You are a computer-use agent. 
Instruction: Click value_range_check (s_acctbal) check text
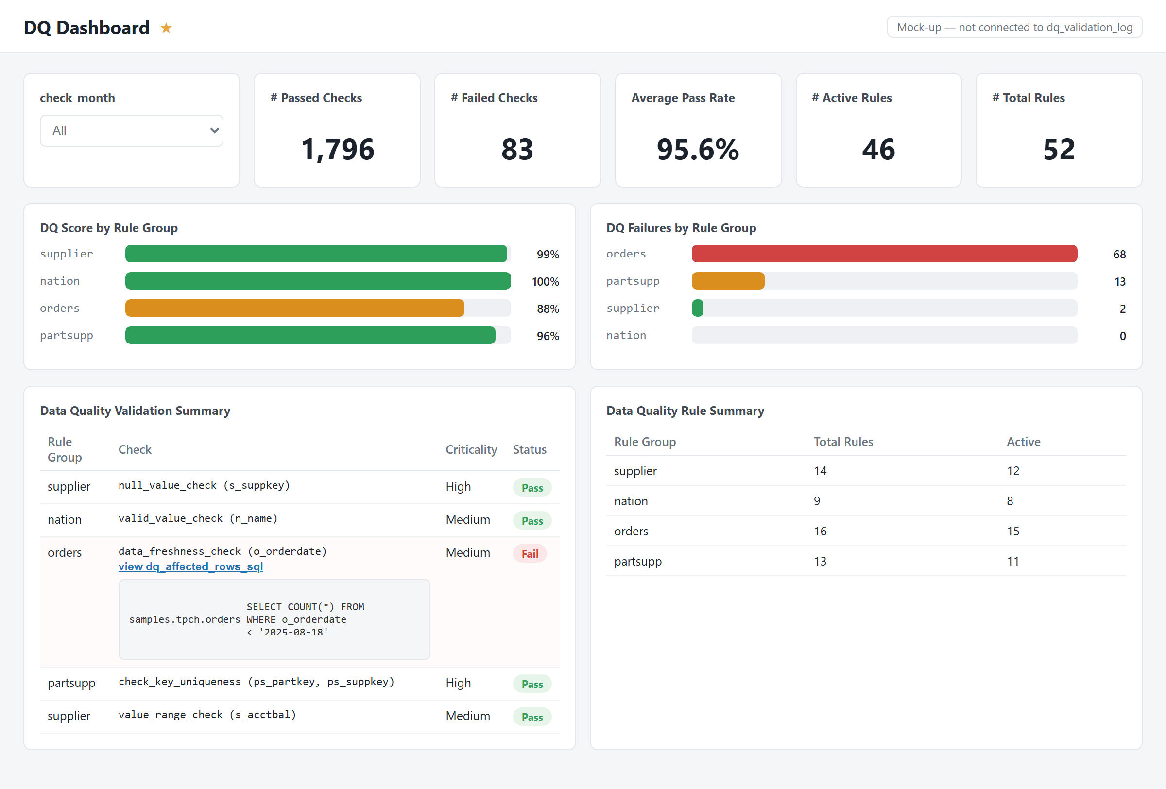tap(207, 715)
